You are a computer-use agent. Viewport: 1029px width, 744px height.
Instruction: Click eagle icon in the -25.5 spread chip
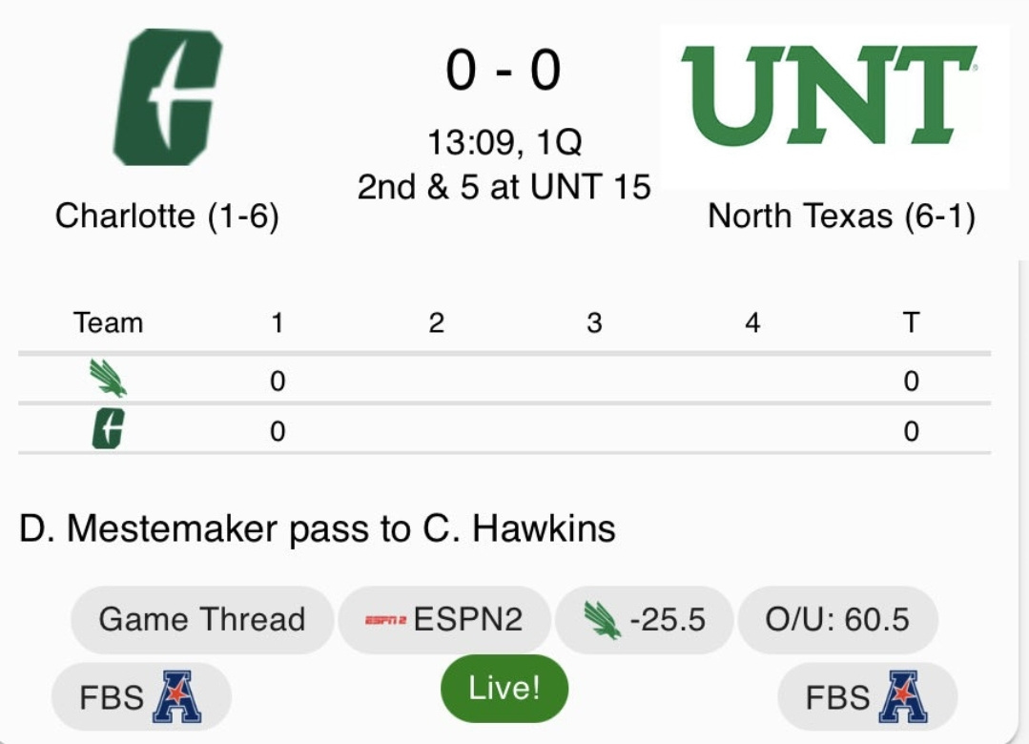602,620
